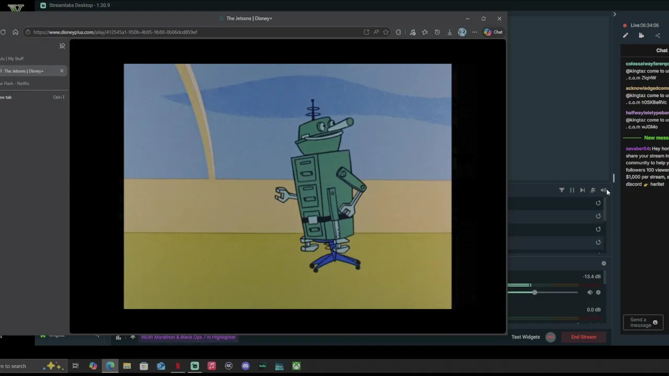
Task: Click the icon beside the stats chart
Action: [x=133, y=337]
